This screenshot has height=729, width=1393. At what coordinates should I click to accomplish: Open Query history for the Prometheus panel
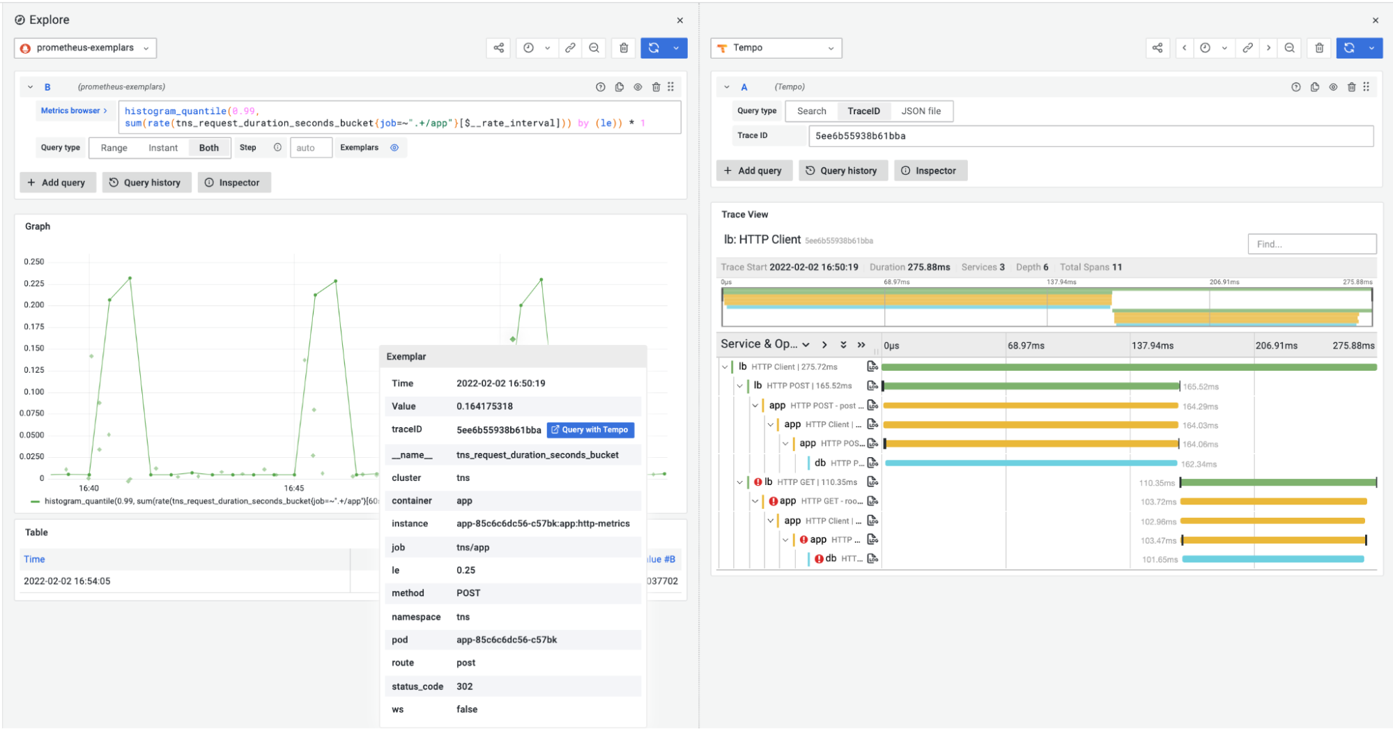coord(146,182)
